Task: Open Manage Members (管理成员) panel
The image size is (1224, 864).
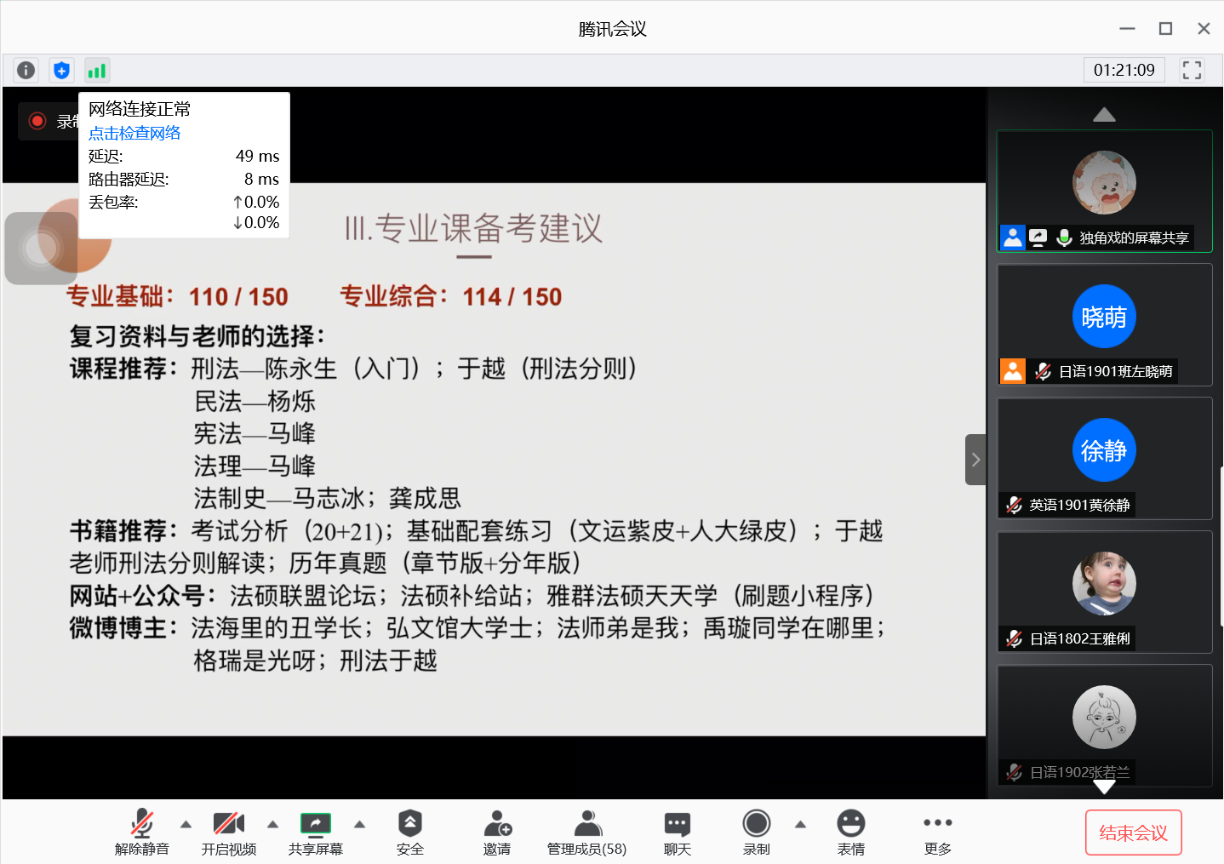Action: [x=586, y=832]
